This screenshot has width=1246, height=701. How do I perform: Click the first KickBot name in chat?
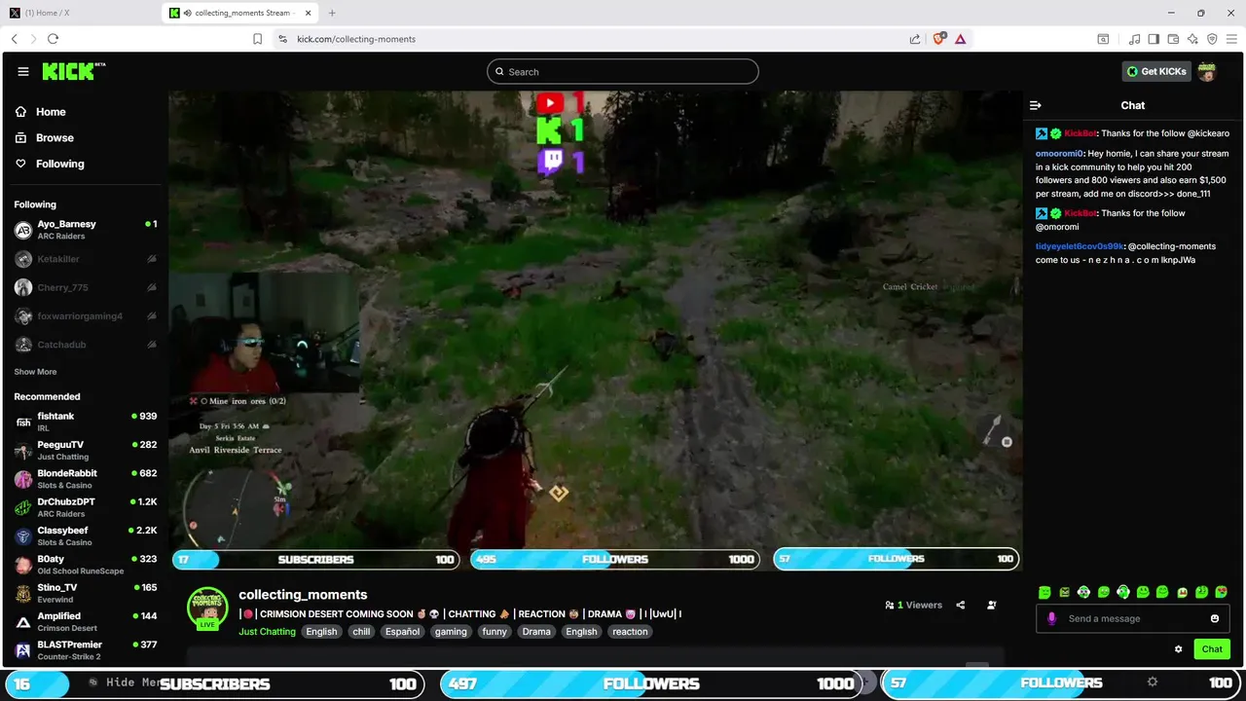click(x=1081, y=133)
